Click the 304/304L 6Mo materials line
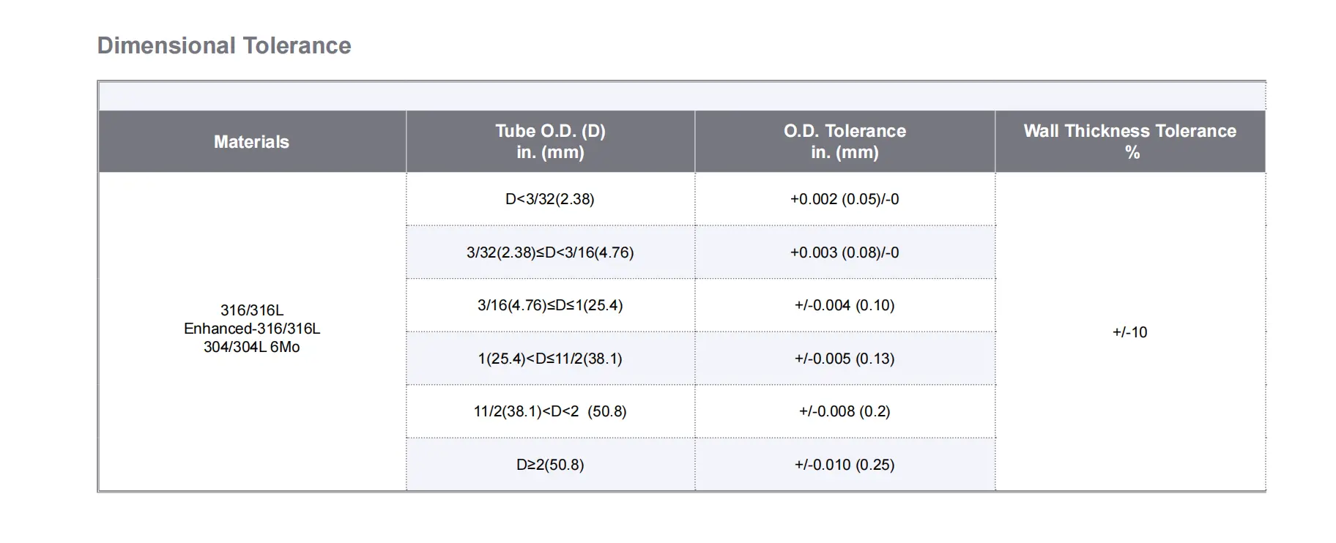Image resolution: width=1336 pixels, height=543 pixels. 251,347
